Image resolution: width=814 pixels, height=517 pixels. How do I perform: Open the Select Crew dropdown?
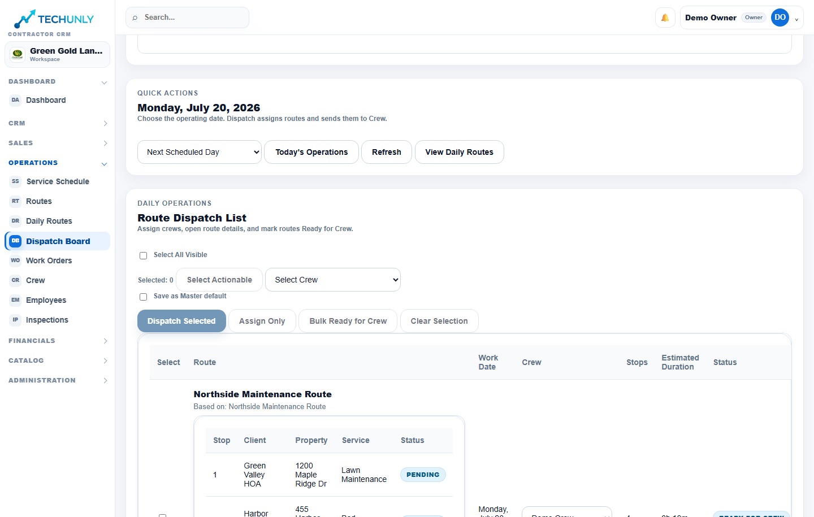(x=333, y=280)
